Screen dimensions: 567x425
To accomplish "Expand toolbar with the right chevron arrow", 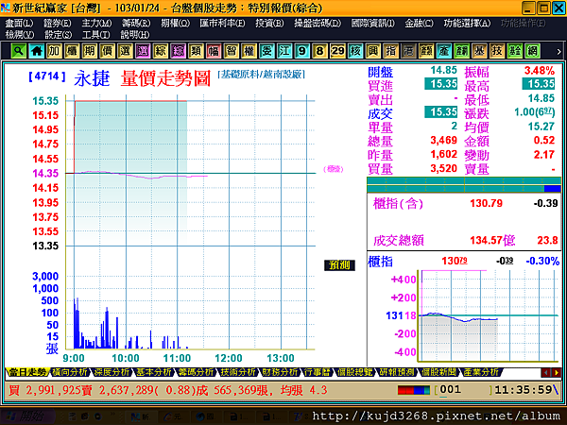I will (x=558, y=52).
